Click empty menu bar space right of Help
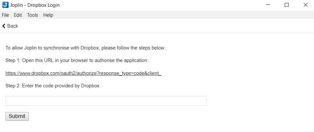This screenshot has height=132, width=314. (161, 15)
